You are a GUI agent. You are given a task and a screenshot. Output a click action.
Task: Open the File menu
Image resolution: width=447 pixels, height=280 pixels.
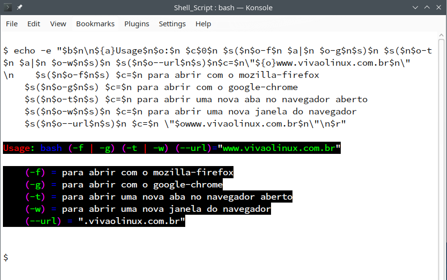click(12, 24)
